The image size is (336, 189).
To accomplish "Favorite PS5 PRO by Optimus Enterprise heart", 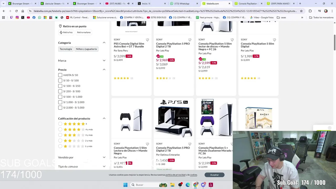I will 190,144.
